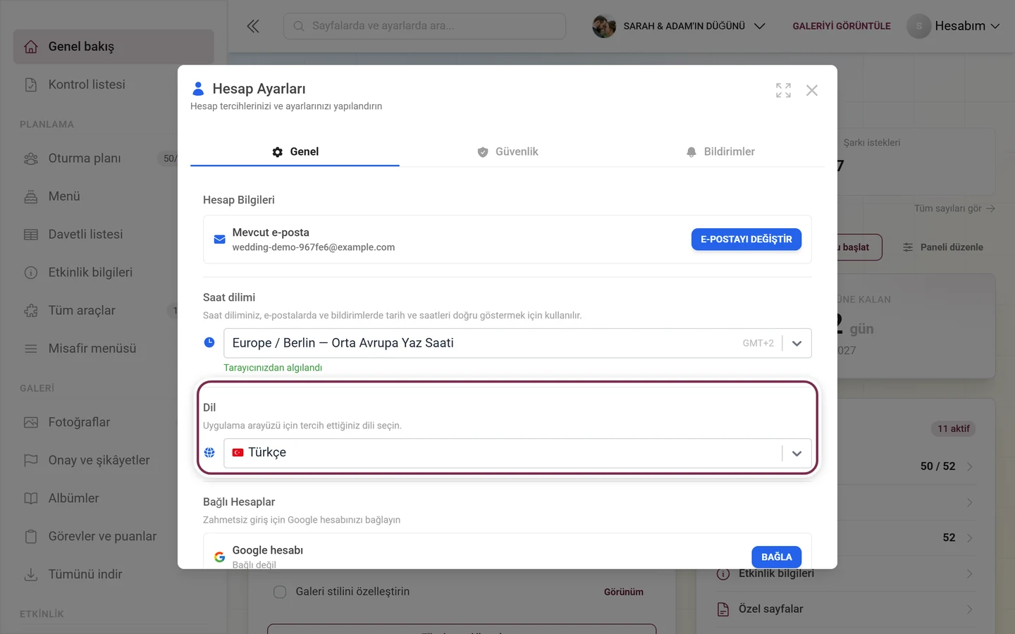Click the Görevler ve puanlar clipboard icon

tap(31, 537)
